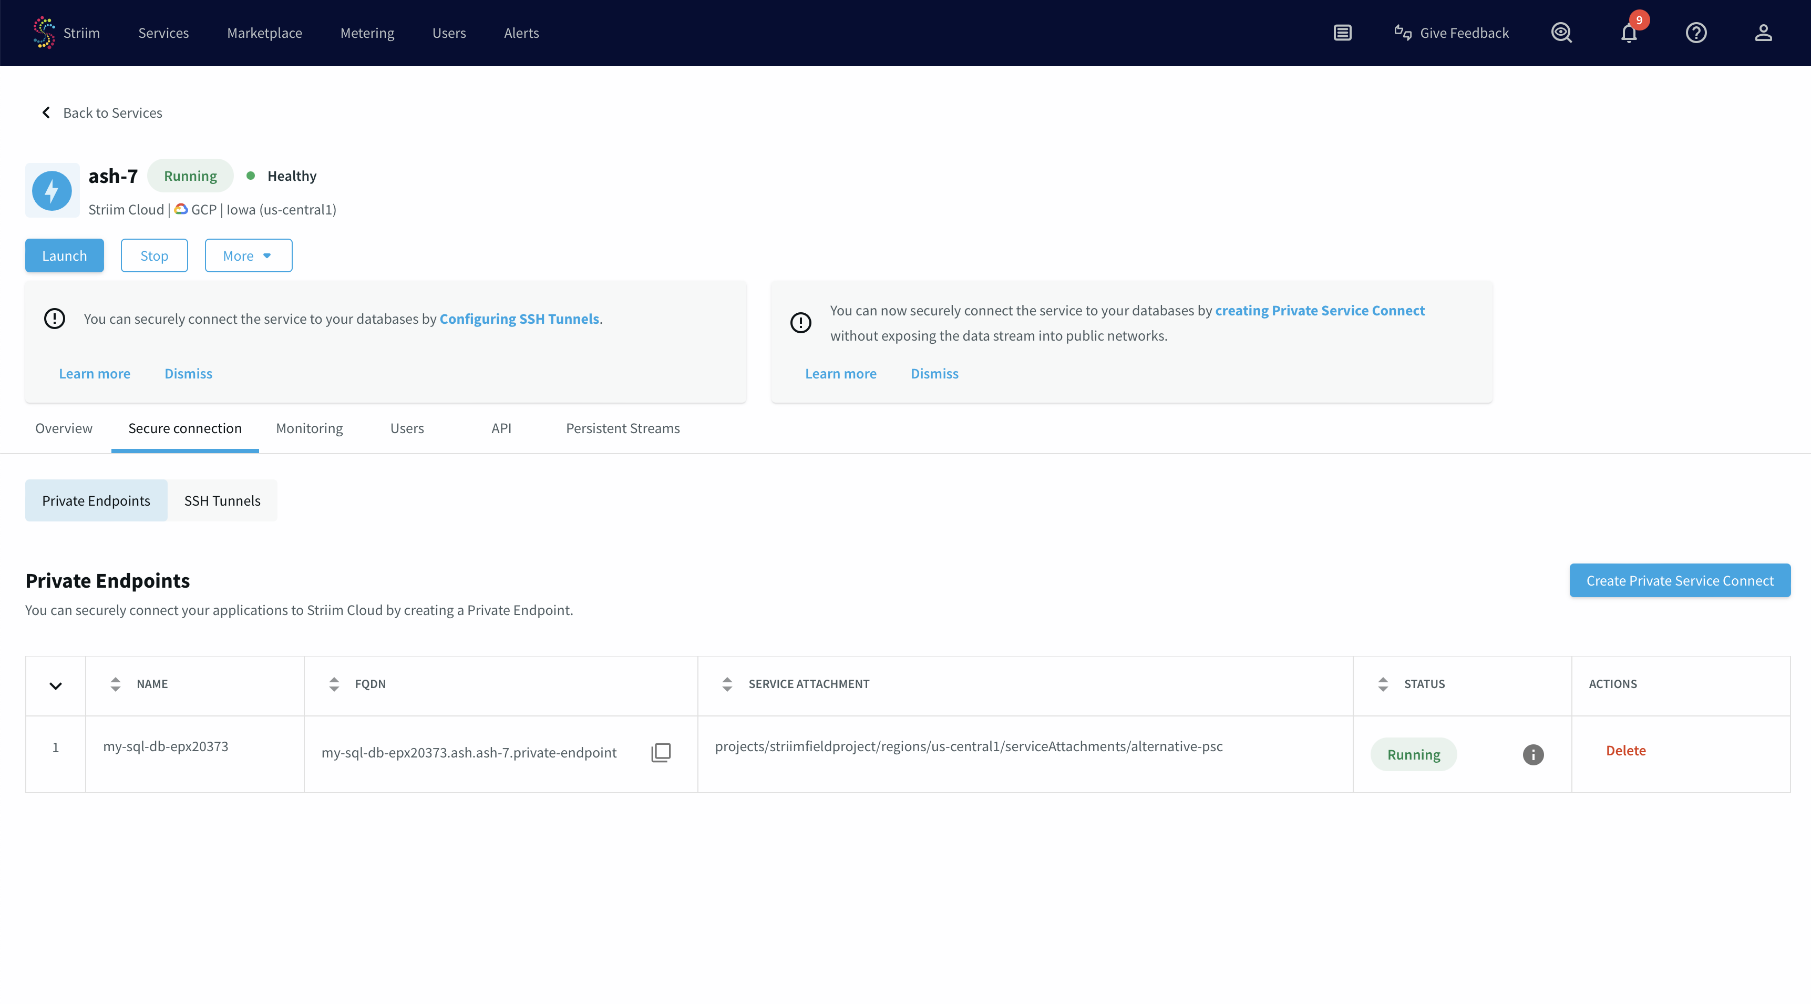Open notifications via the bell icon
Screen dimensions: 1811x1004
[1628, 33]
